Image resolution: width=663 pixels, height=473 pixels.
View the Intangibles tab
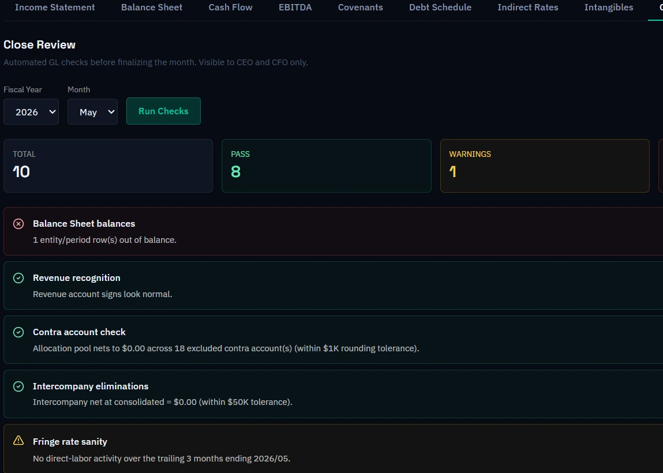coord(608,7)
